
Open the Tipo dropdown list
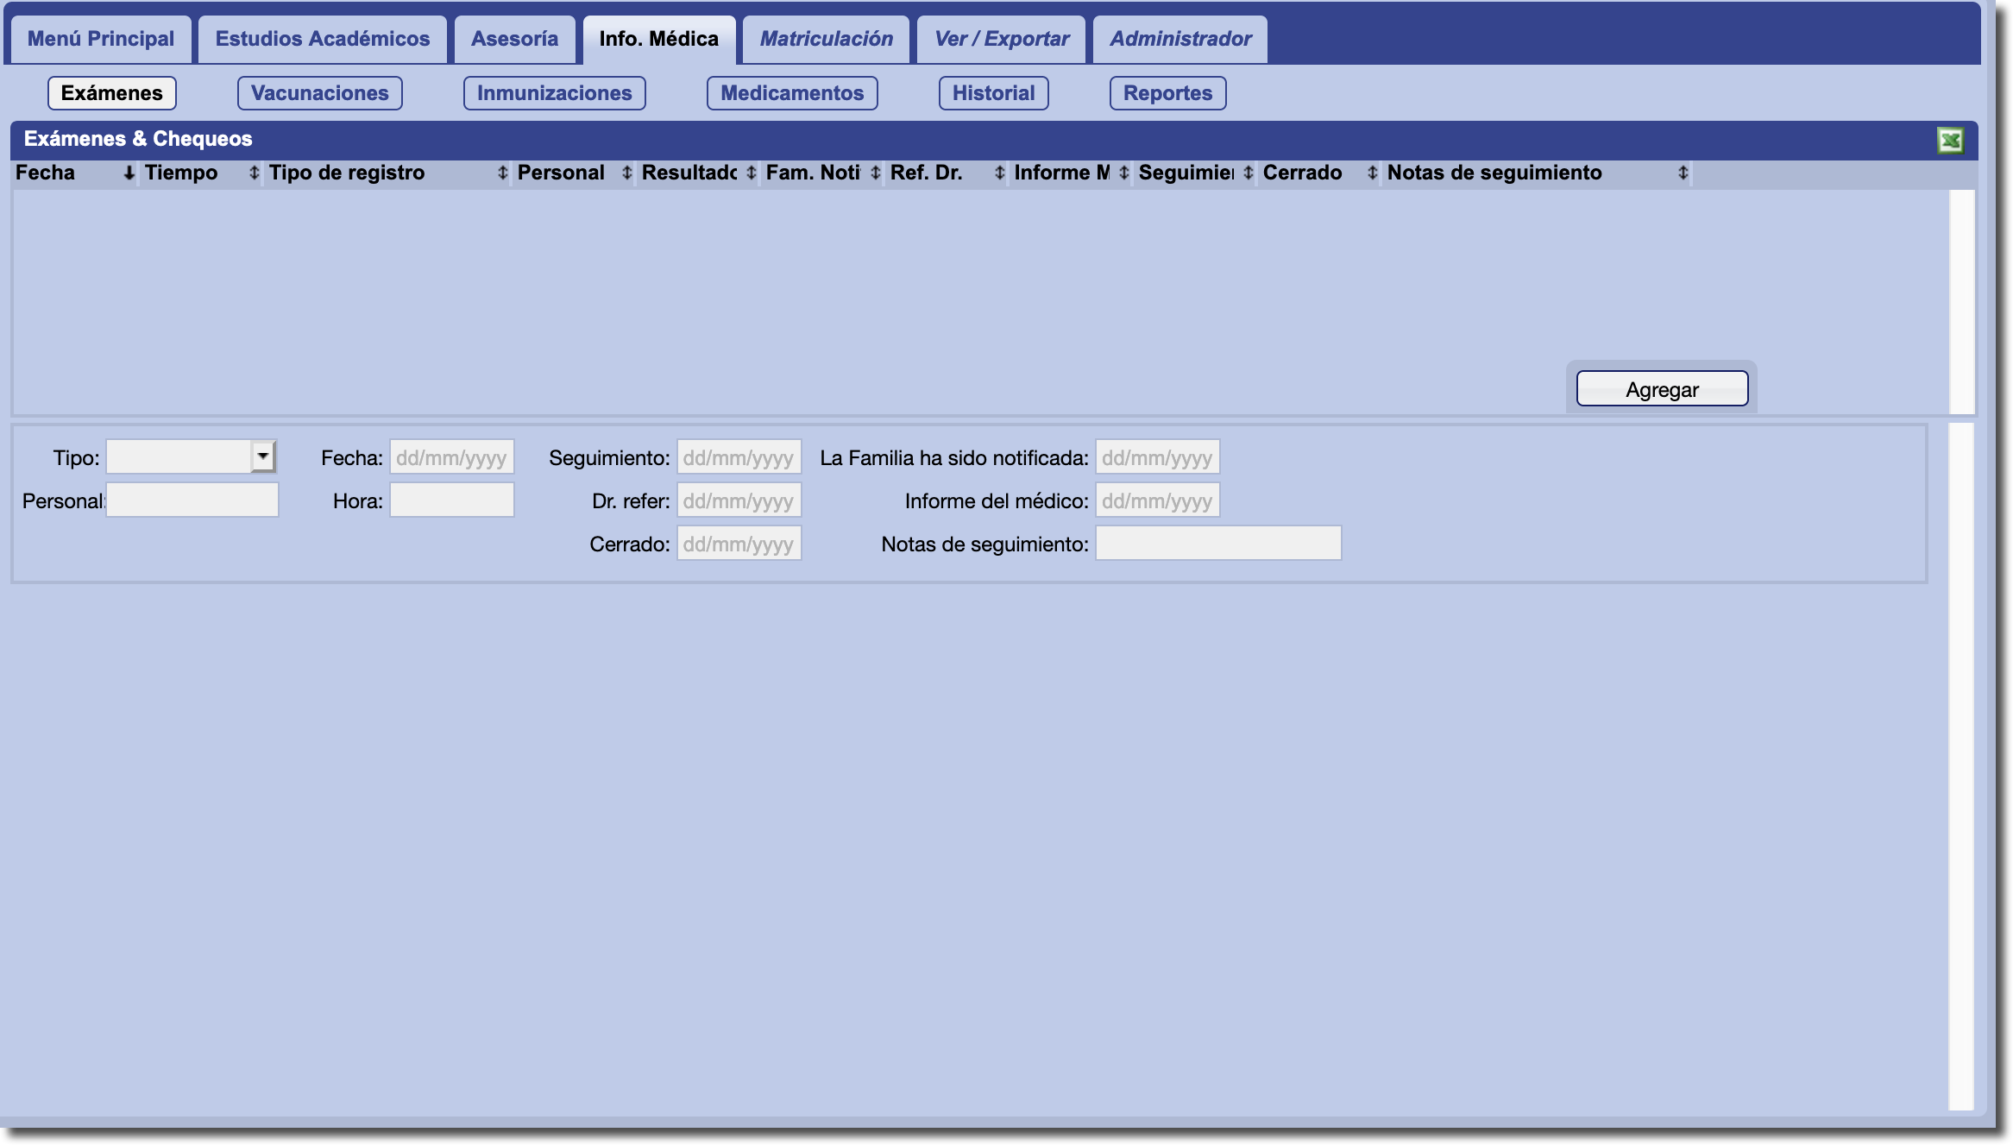click(x=263, y=456)
